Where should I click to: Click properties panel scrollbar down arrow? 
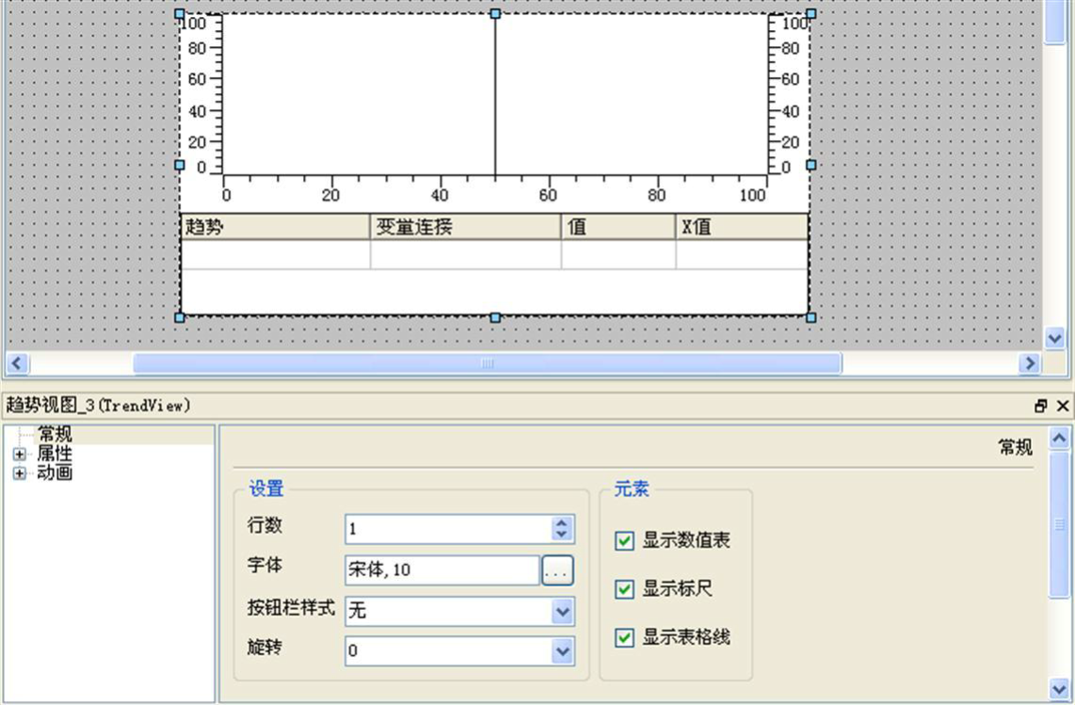point(1059,689)
